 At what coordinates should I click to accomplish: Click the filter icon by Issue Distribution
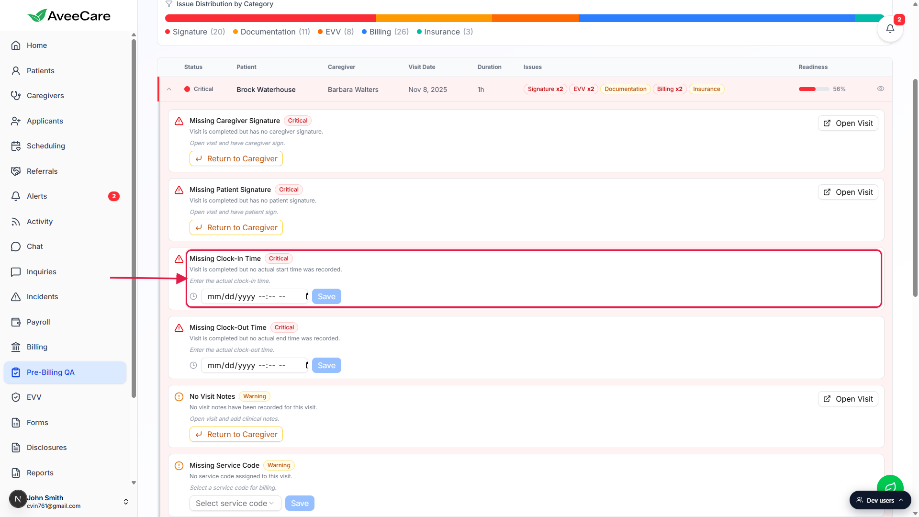click(x=168, y=4)
